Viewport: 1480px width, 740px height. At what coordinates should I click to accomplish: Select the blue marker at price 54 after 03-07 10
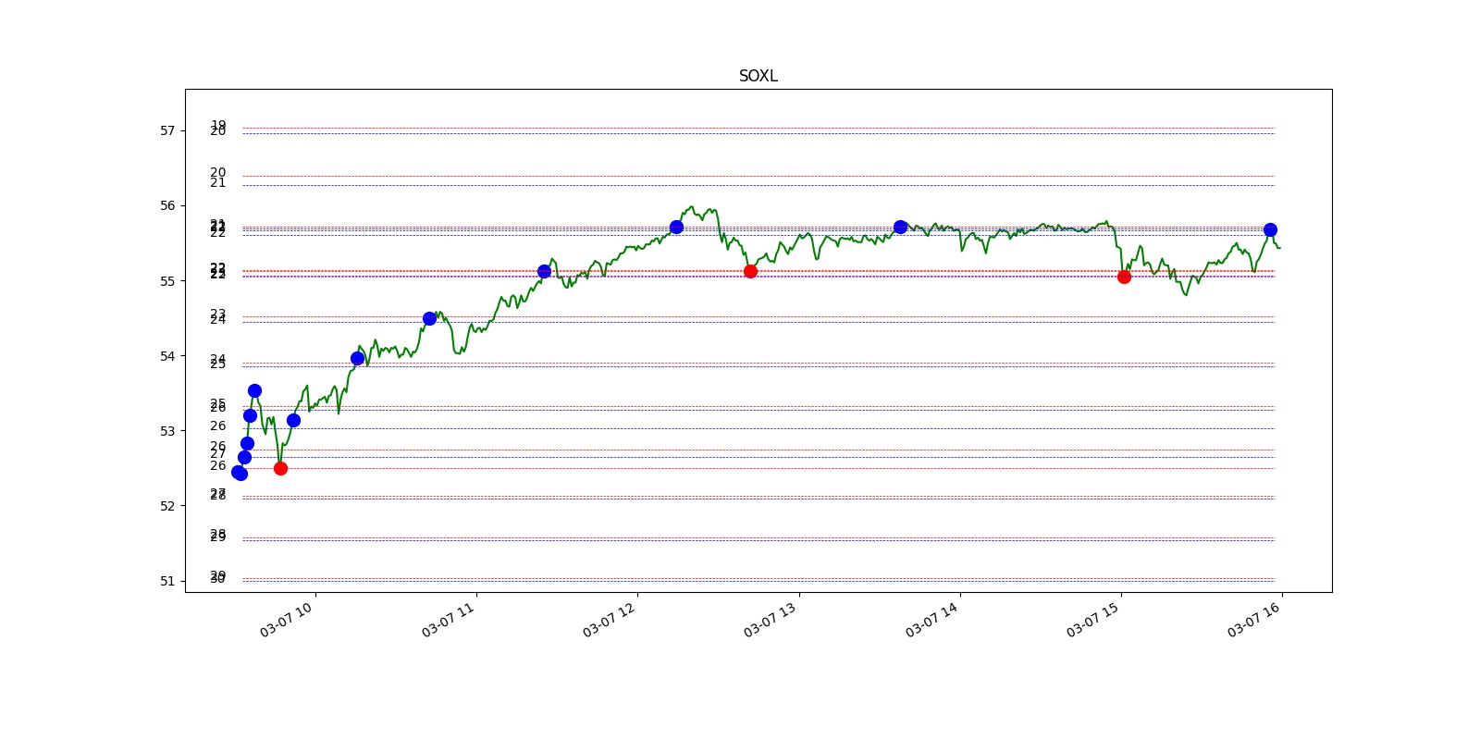pos(357,358)
